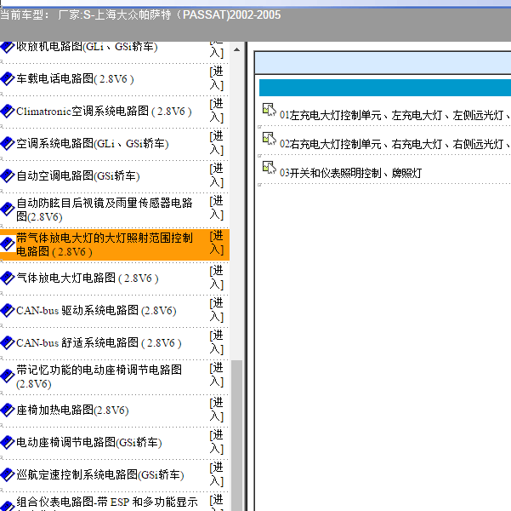
Task: Click [进入] for 带记忆功能的电动座椅调节电路图
Action: click(217, 375)
